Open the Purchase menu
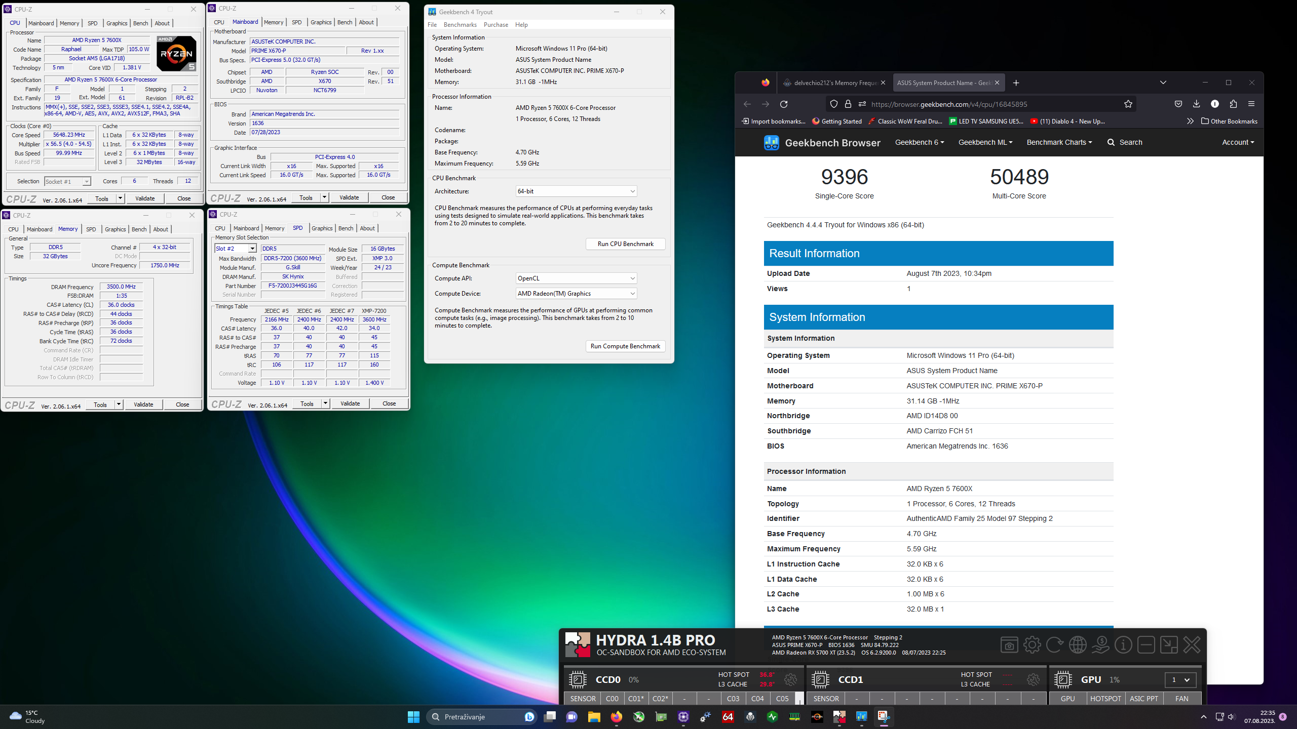 [495, 25]
